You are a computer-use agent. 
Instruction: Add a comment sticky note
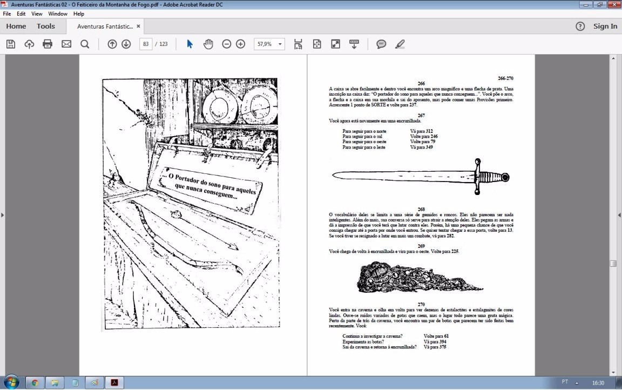pos(381,44)
